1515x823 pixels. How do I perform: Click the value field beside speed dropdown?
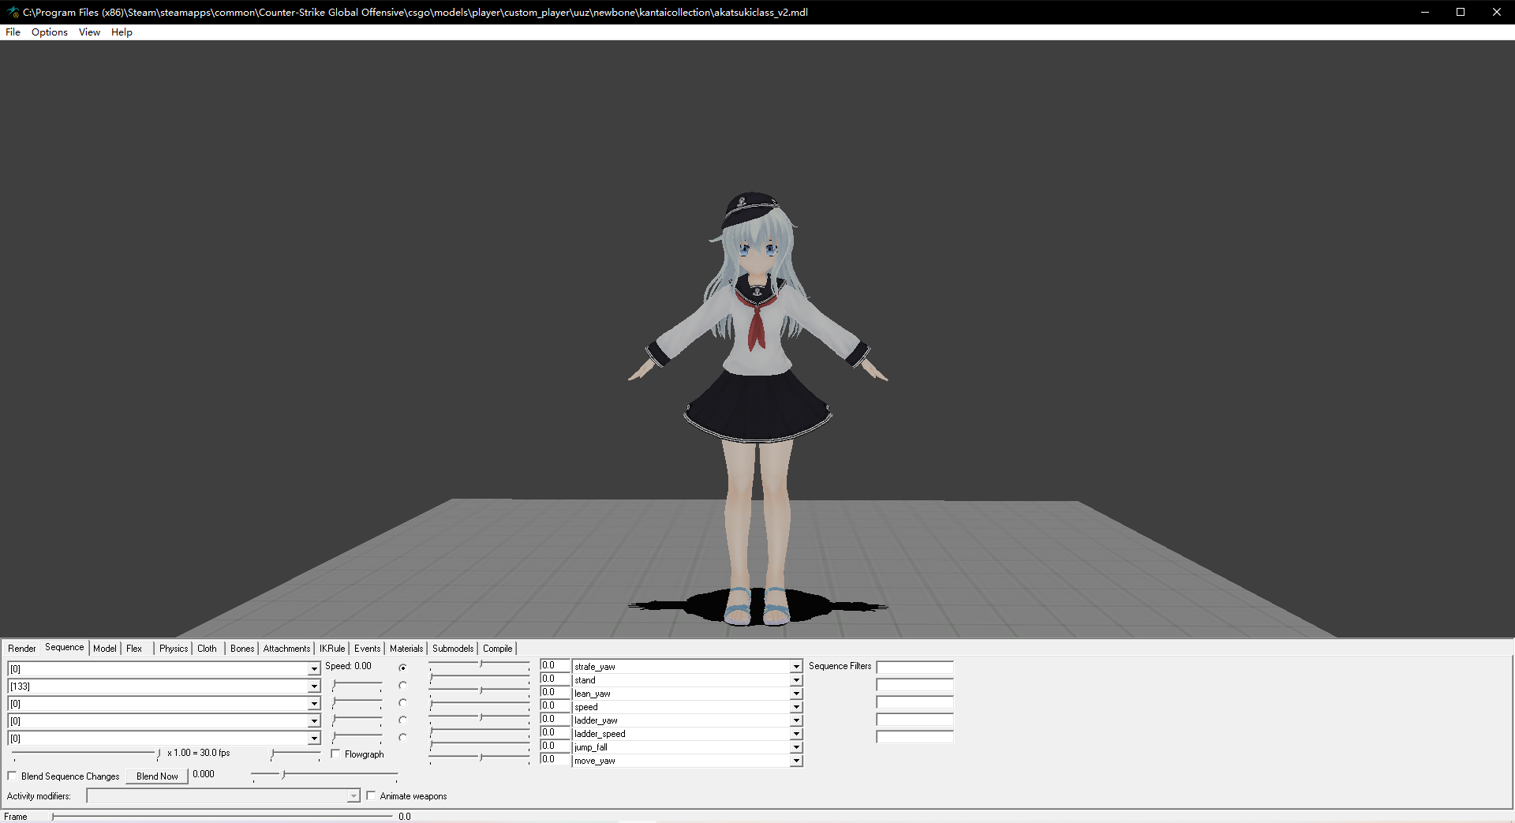coord(555,706)
